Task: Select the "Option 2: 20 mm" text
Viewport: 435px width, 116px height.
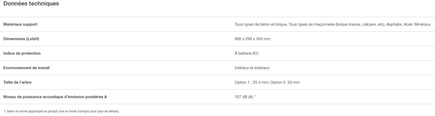Action: pos(285,82)
